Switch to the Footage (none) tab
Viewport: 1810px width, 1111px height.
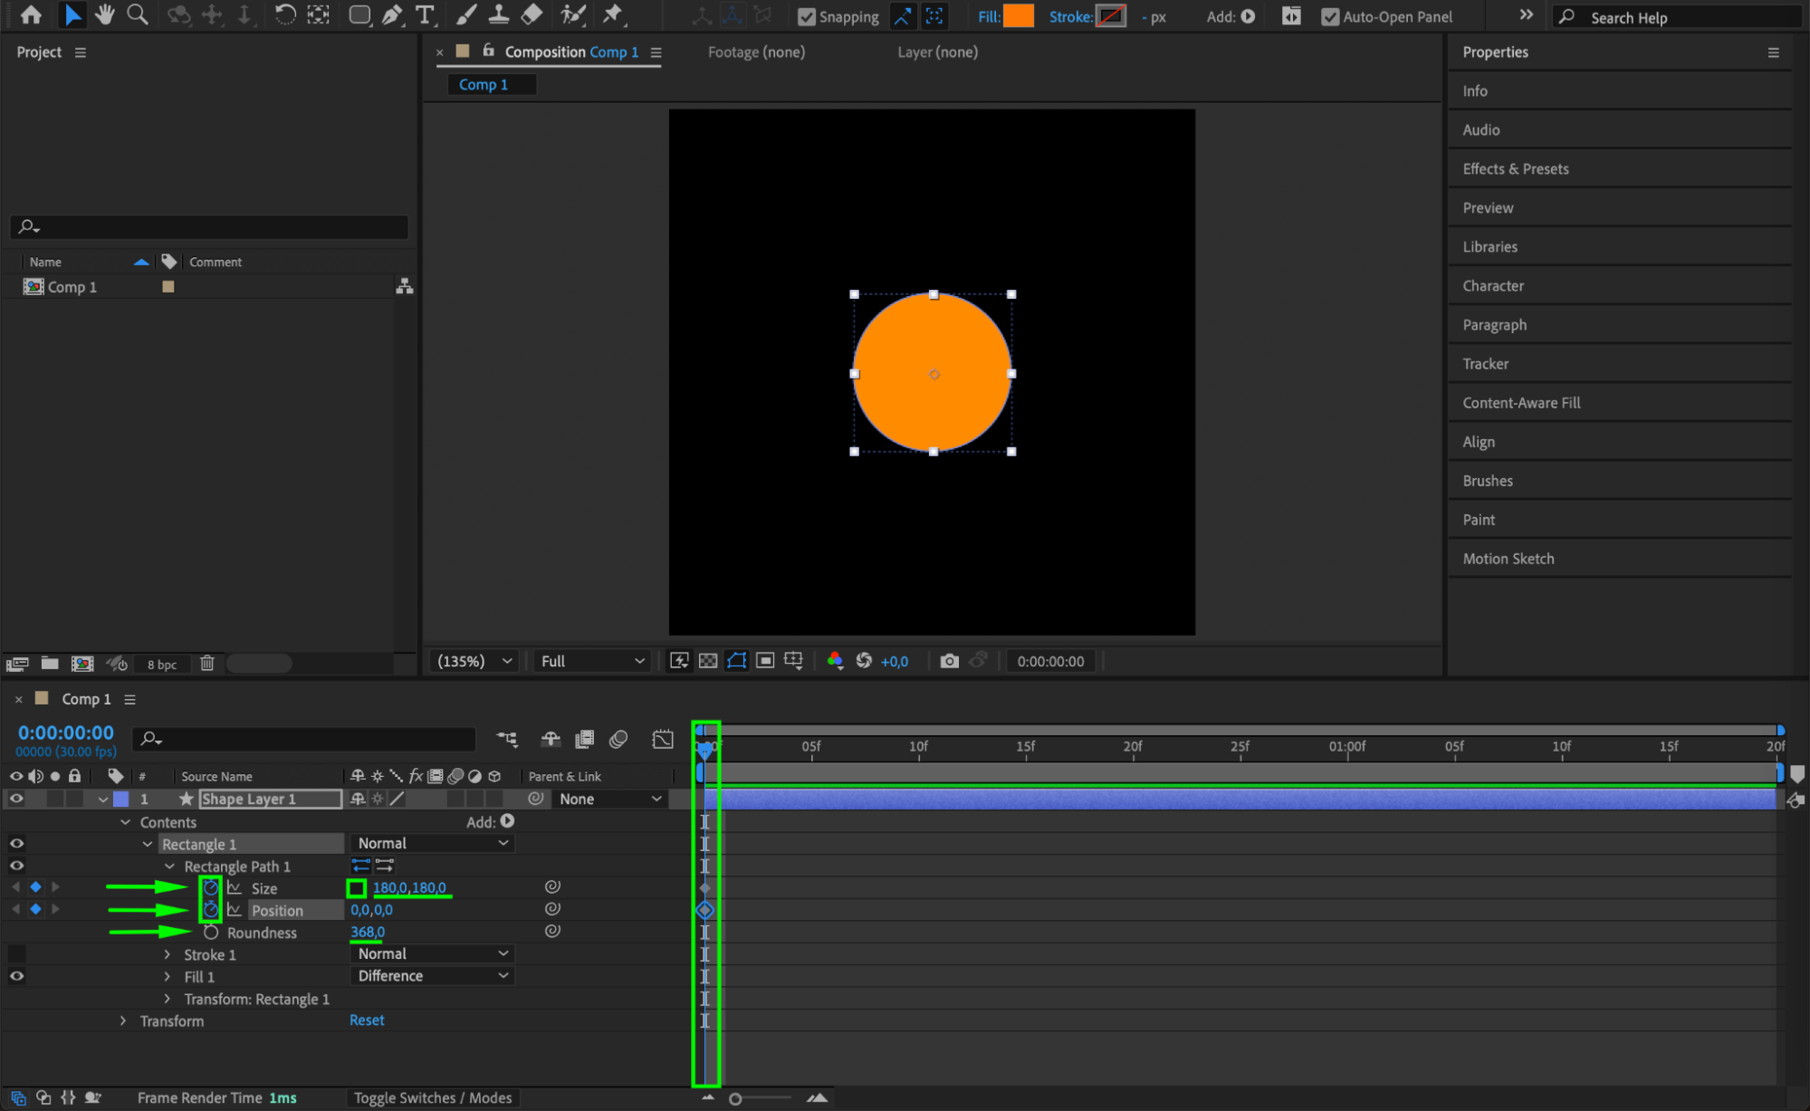click(x=756, y=53)
